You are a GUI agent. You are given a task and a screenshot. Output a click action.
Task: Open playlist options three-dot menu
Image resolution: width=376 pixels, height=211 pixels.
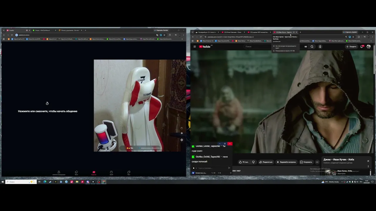[x=368, y=166]
